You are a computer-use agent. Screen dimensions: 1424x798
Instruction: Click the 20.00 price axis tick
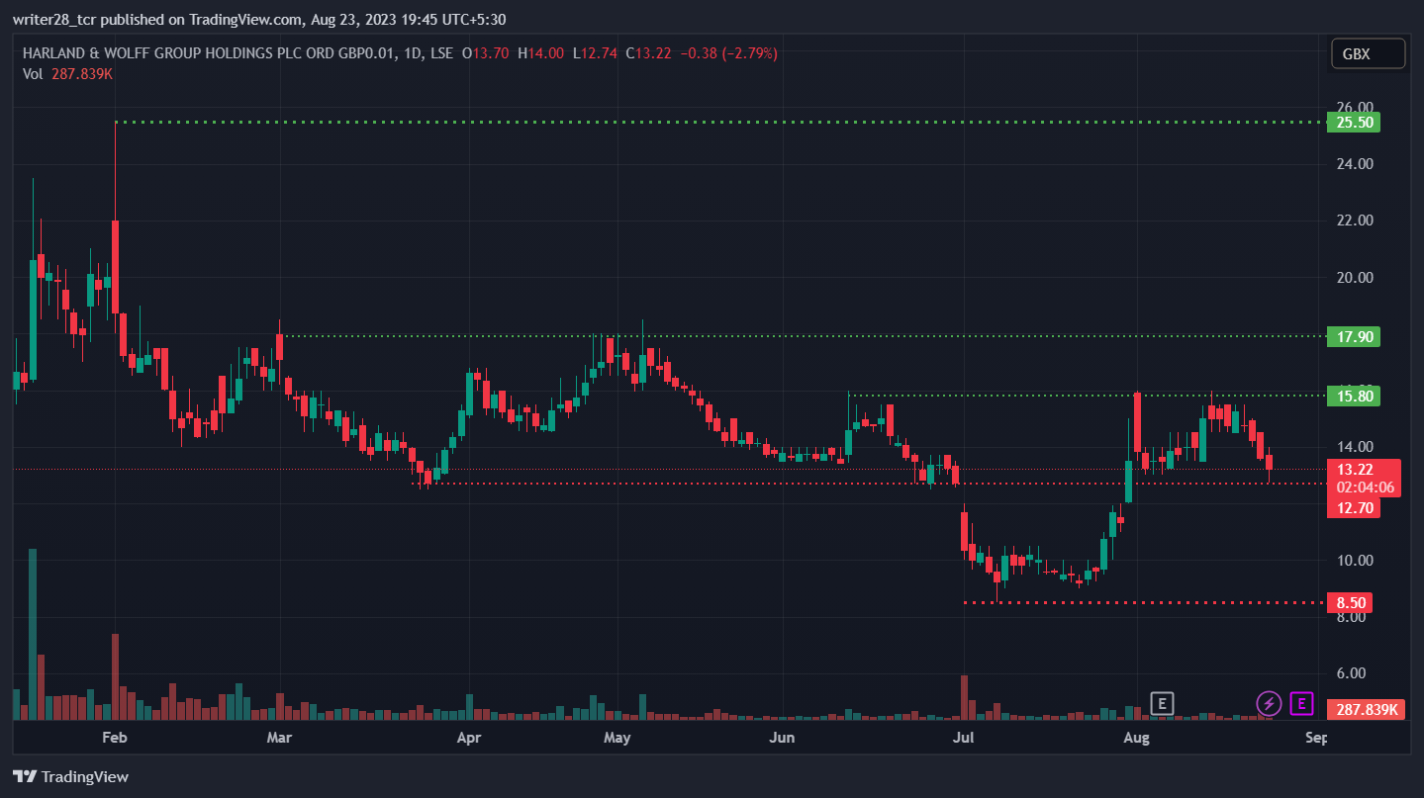1354,277
